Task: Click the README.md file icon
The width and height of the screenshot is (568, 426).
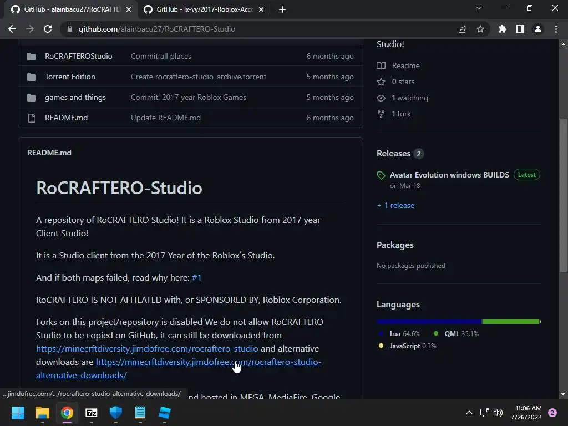Action: click(32, 118)
